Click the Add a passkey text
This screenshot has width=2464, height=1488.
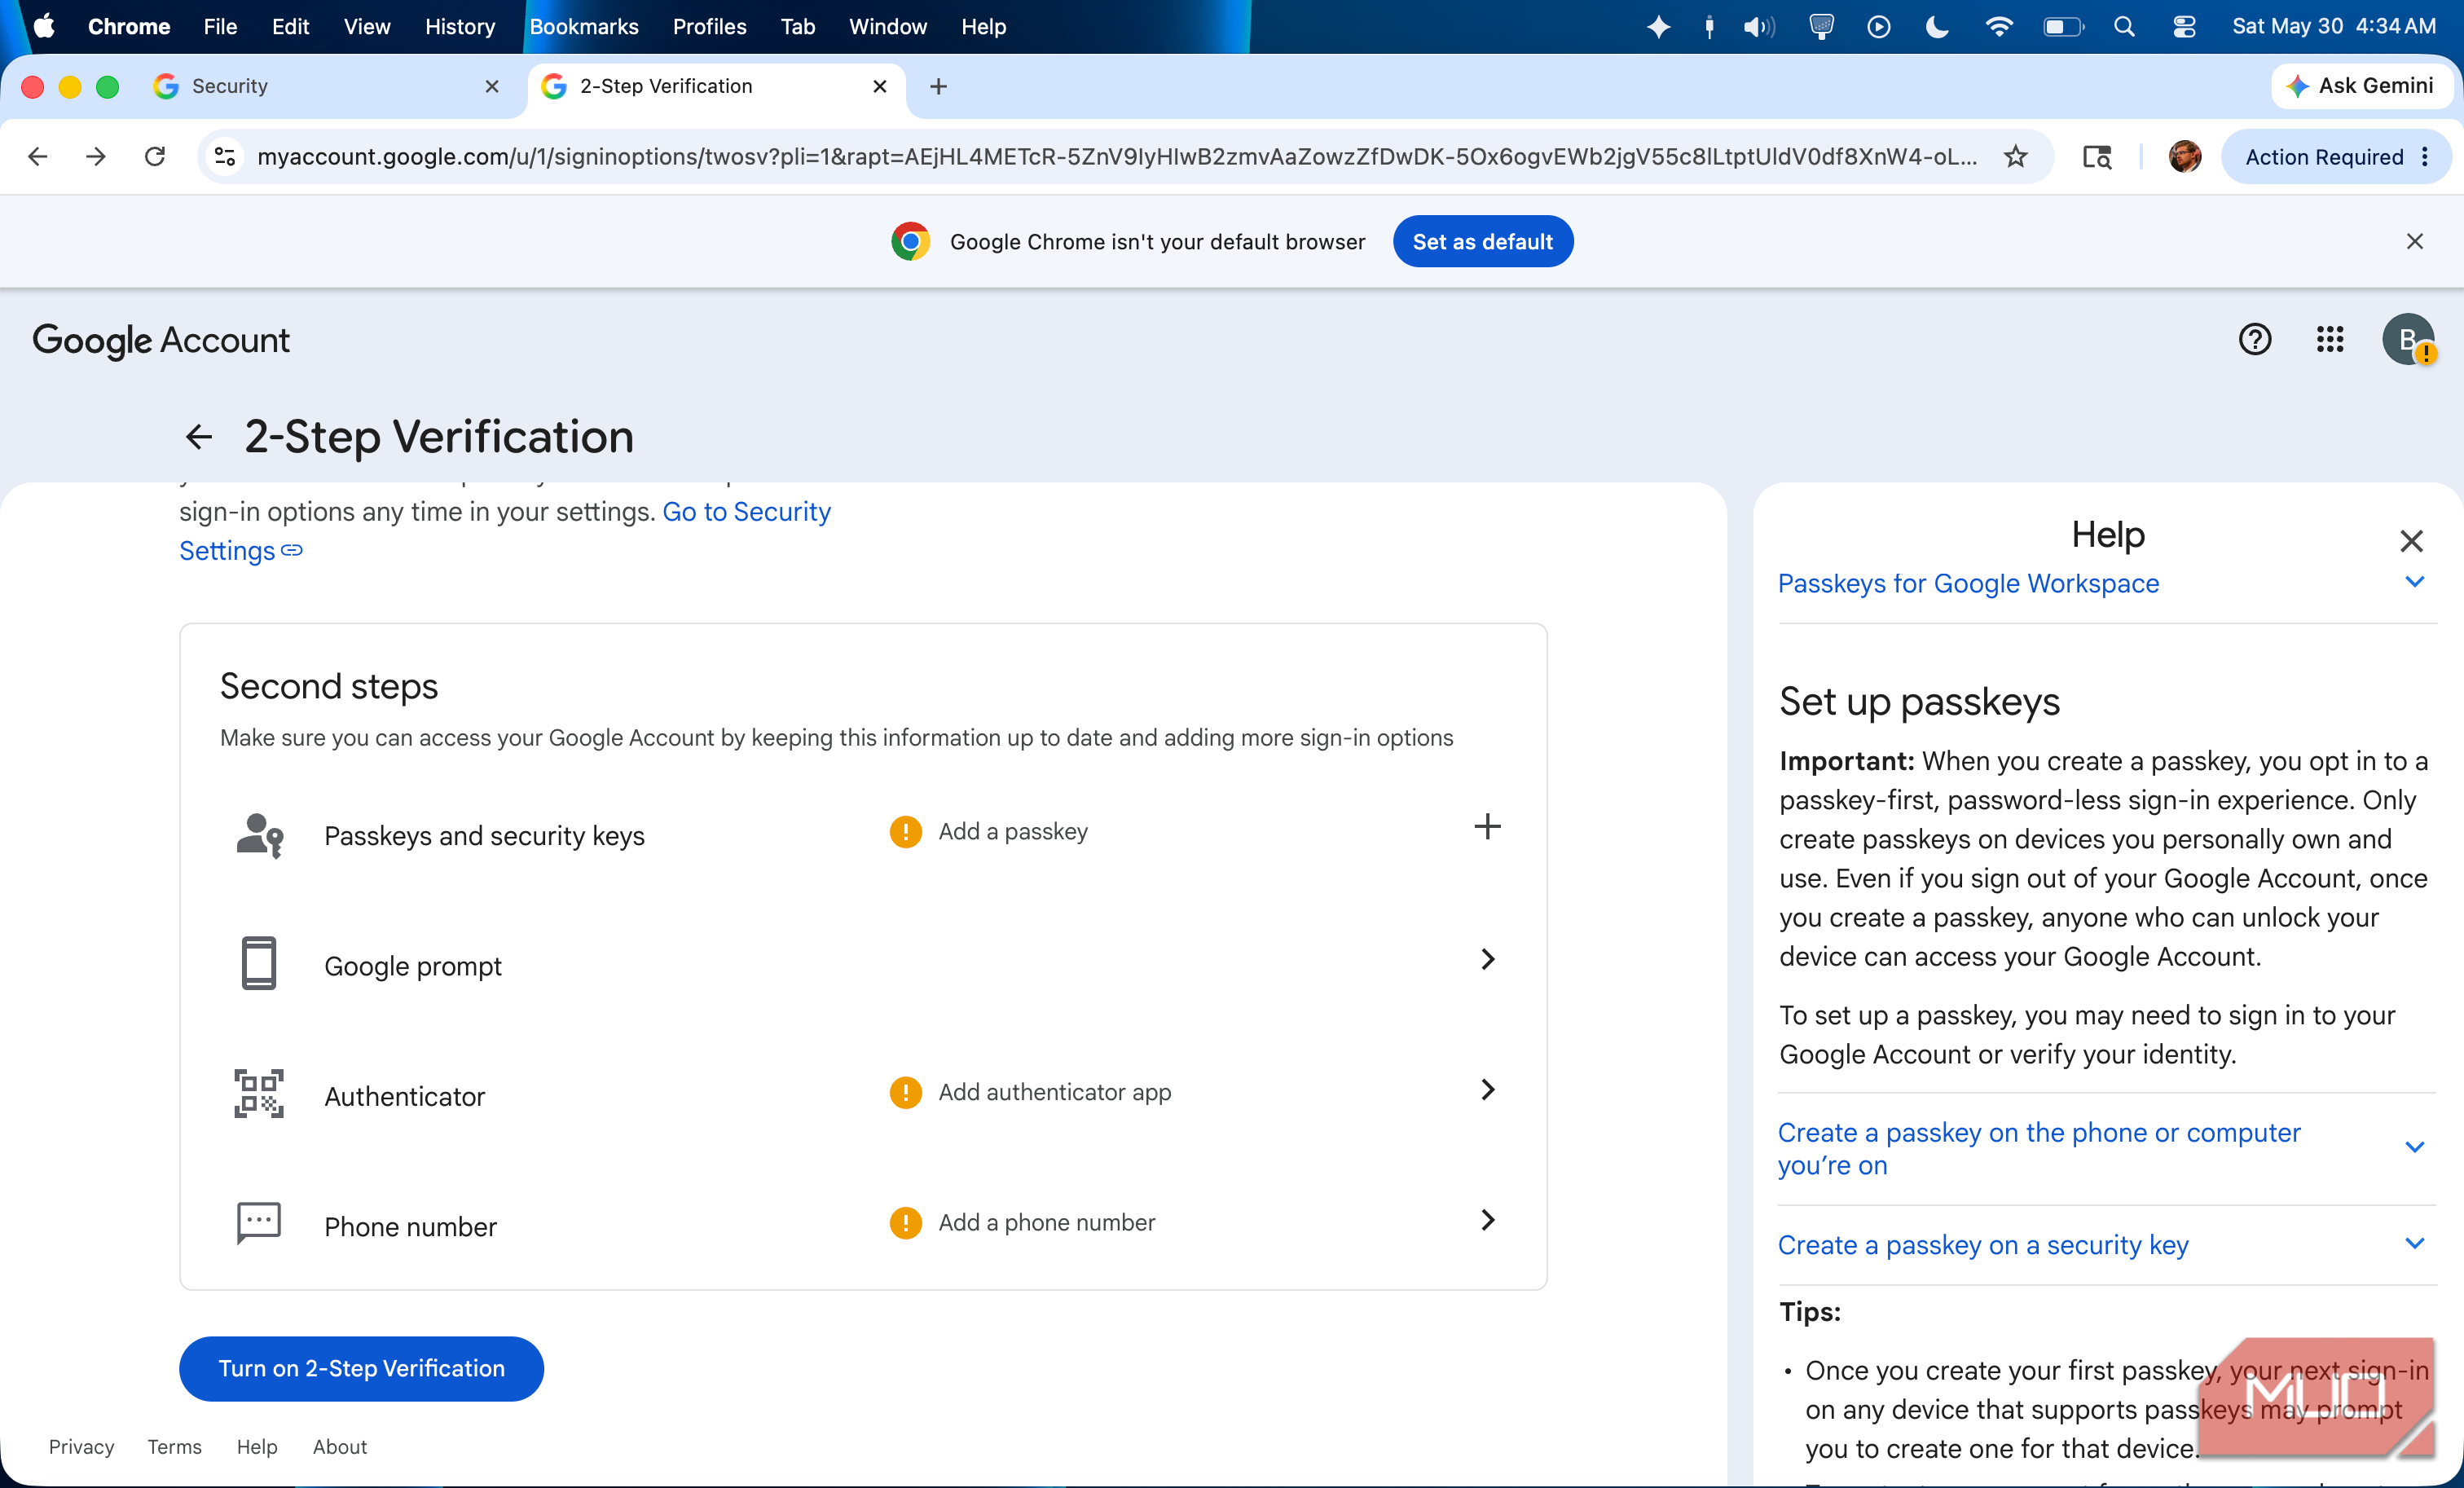(1012, 831)
